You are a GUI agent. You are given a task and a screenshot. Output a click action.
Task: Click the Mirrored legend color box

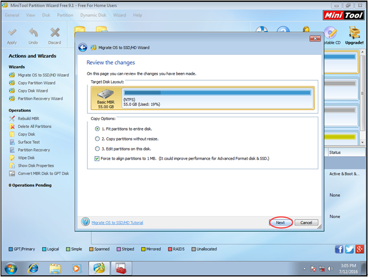(143, 249)
